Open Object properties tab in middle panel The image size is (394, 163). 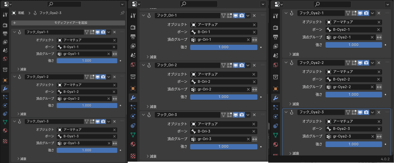tap(133, 88)
